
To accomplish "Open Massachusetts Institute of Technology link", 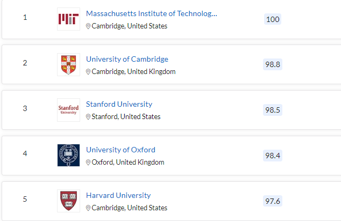I will click(152, 13).
